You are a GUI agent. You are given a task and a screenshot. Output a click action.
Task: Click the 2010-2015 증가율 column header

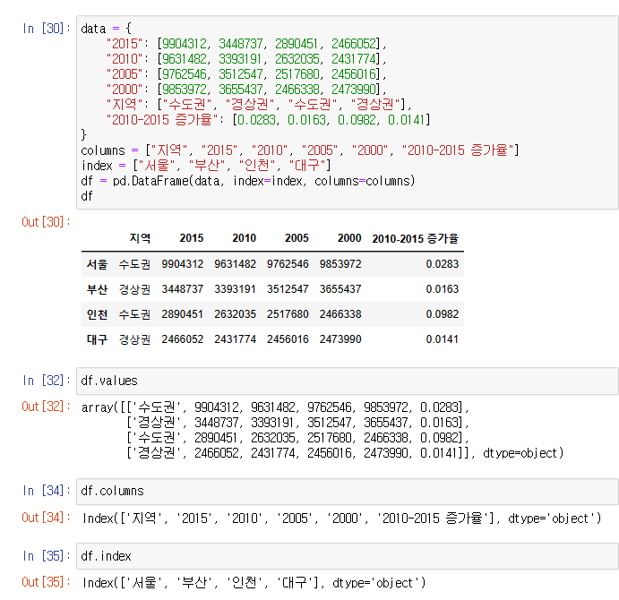click(416, 238)
